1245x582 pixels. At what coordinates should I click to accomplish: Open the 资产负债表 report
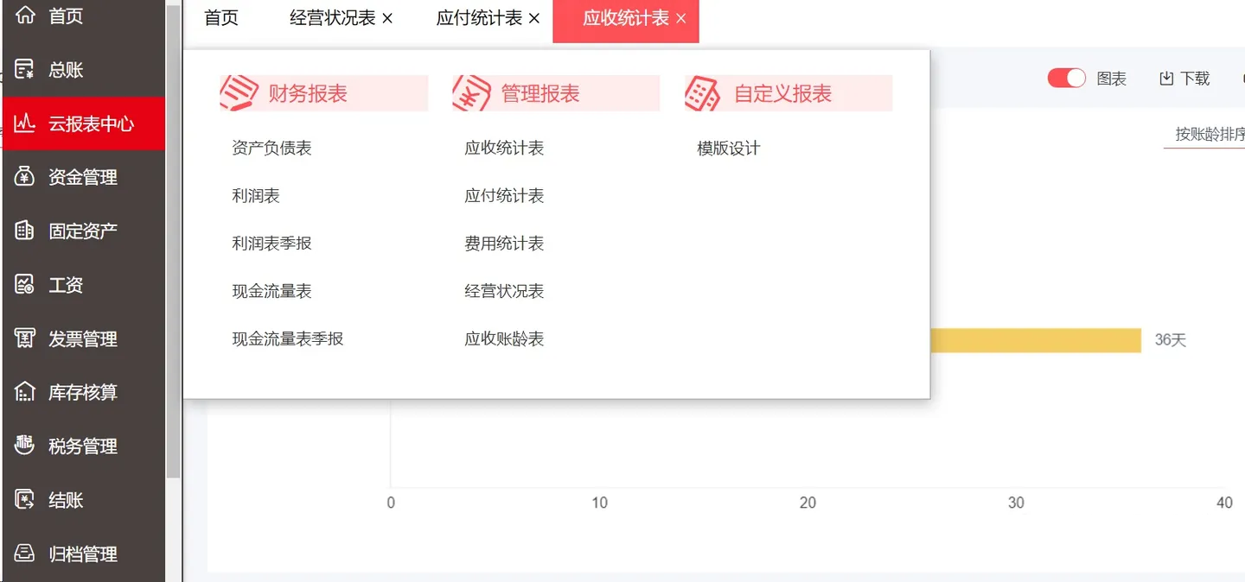(x=271, y=149)
